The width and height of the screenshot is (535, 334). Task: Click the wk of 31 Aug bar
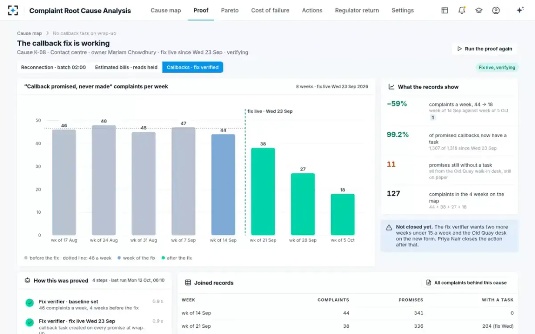144,183
